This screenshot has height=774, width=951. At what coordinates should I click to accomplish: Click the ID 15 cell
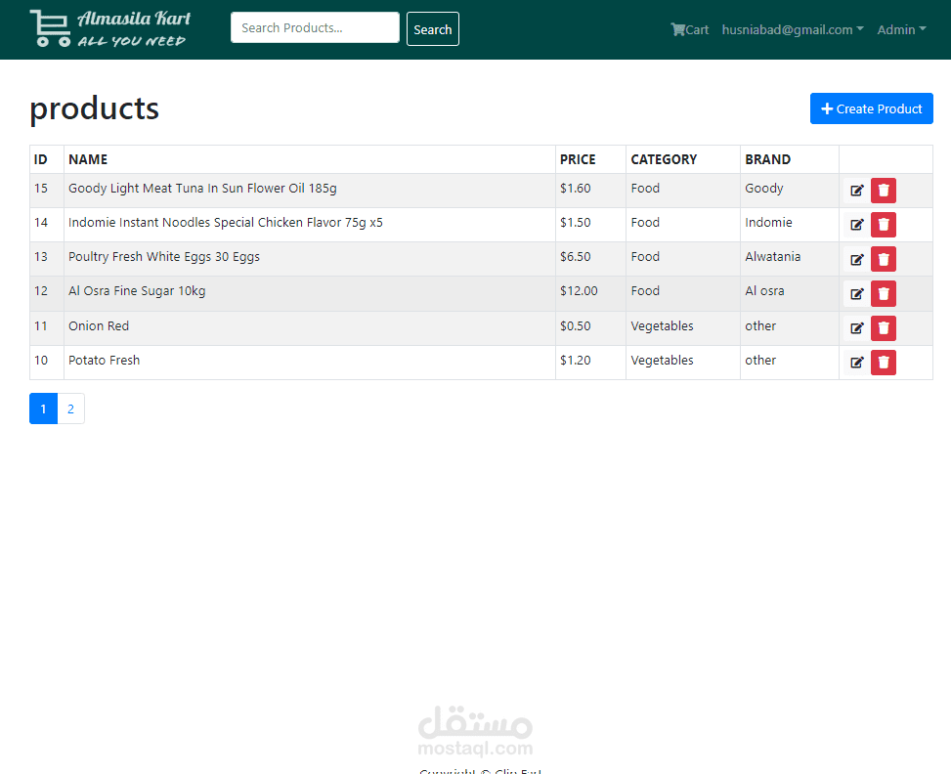point(47,191)
